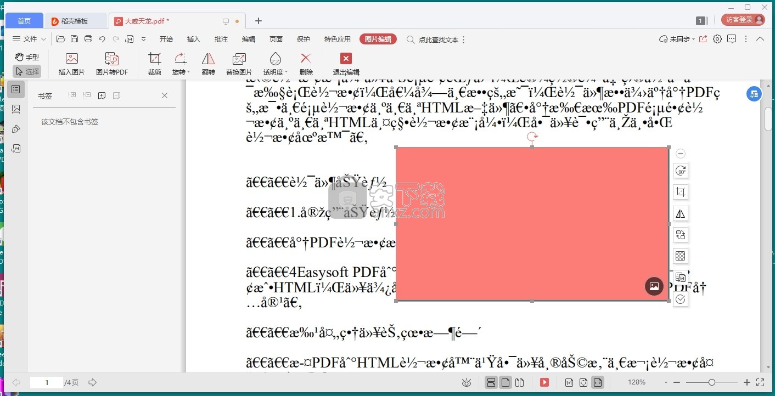The image size is (775, 396).
Task: Select single page view mode
Action: [506, 382]
